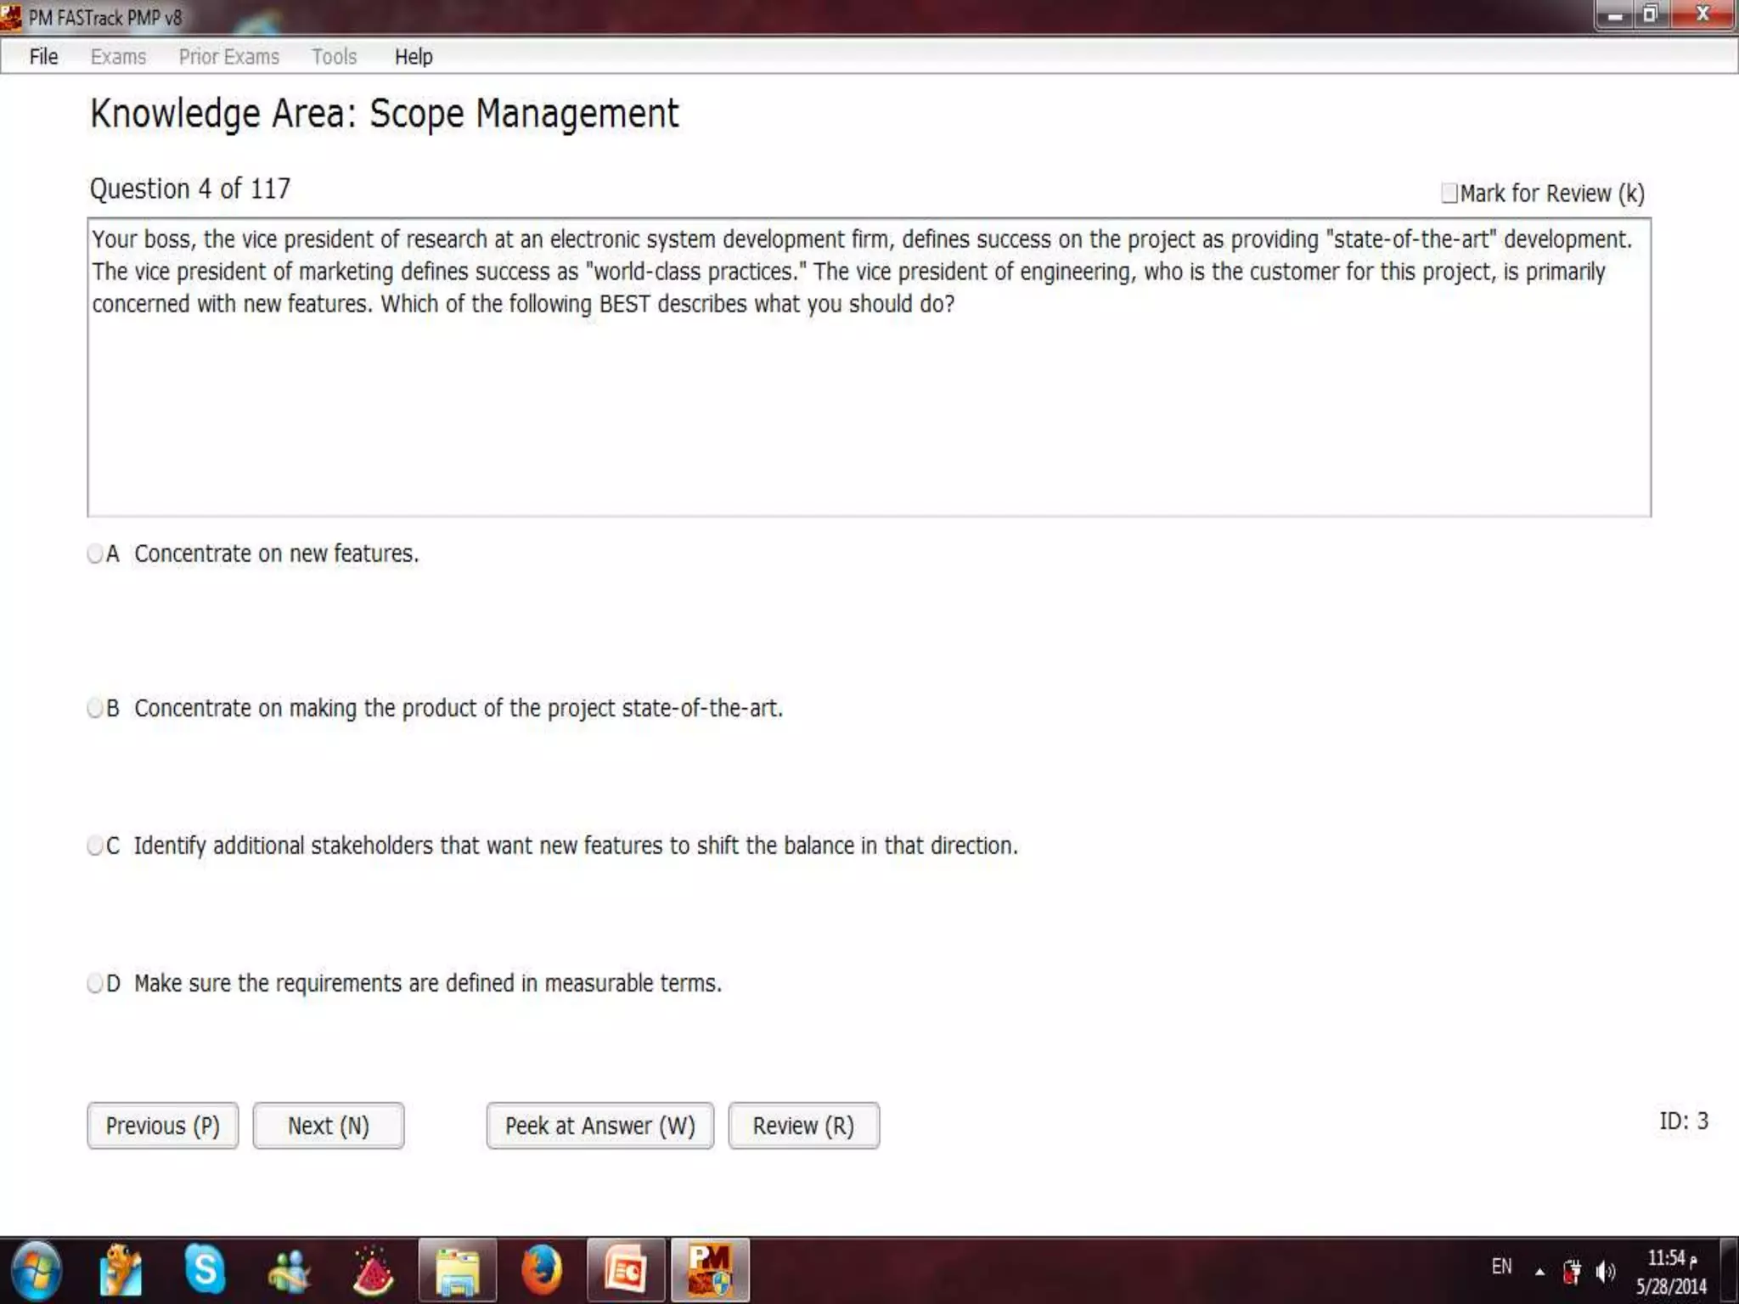Switch to PowerPoint in the taskbar
1739x1304 pixels.
click(626, 1271)
